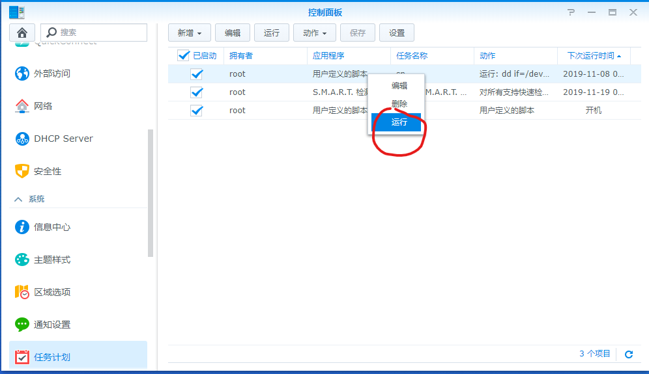The image size is (649, 374).
Task: Click the sidebar vertical scrollbar
Action: [151, 193]
